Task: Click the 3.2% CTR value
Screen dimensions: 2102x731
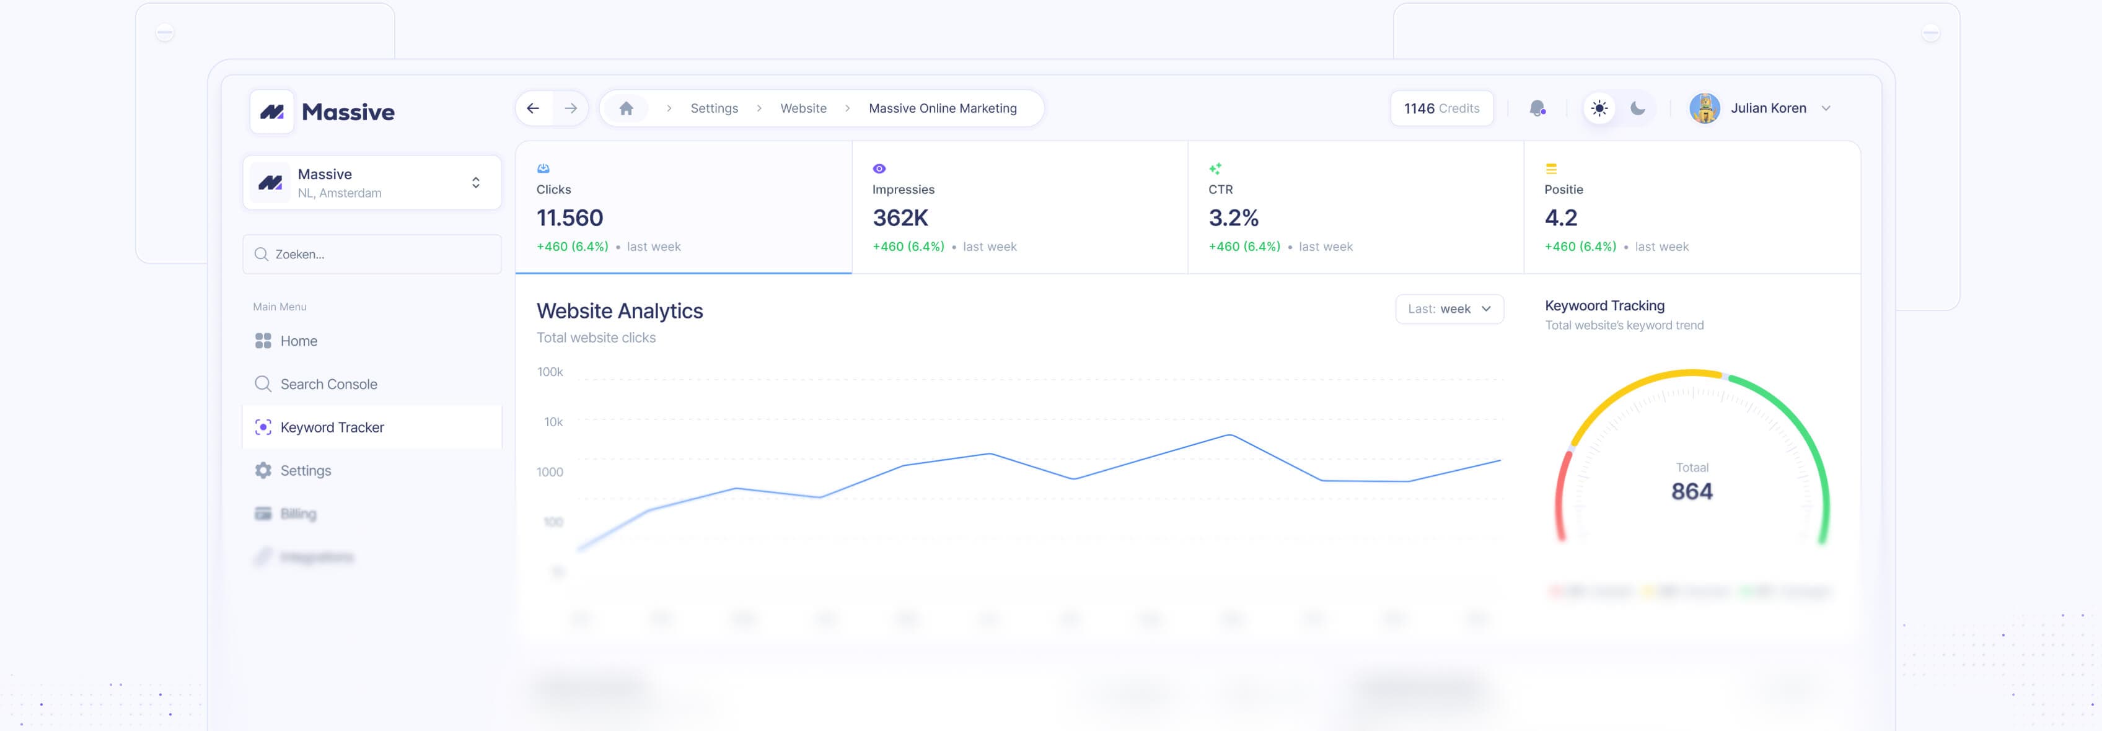Action: (1233, 218)
